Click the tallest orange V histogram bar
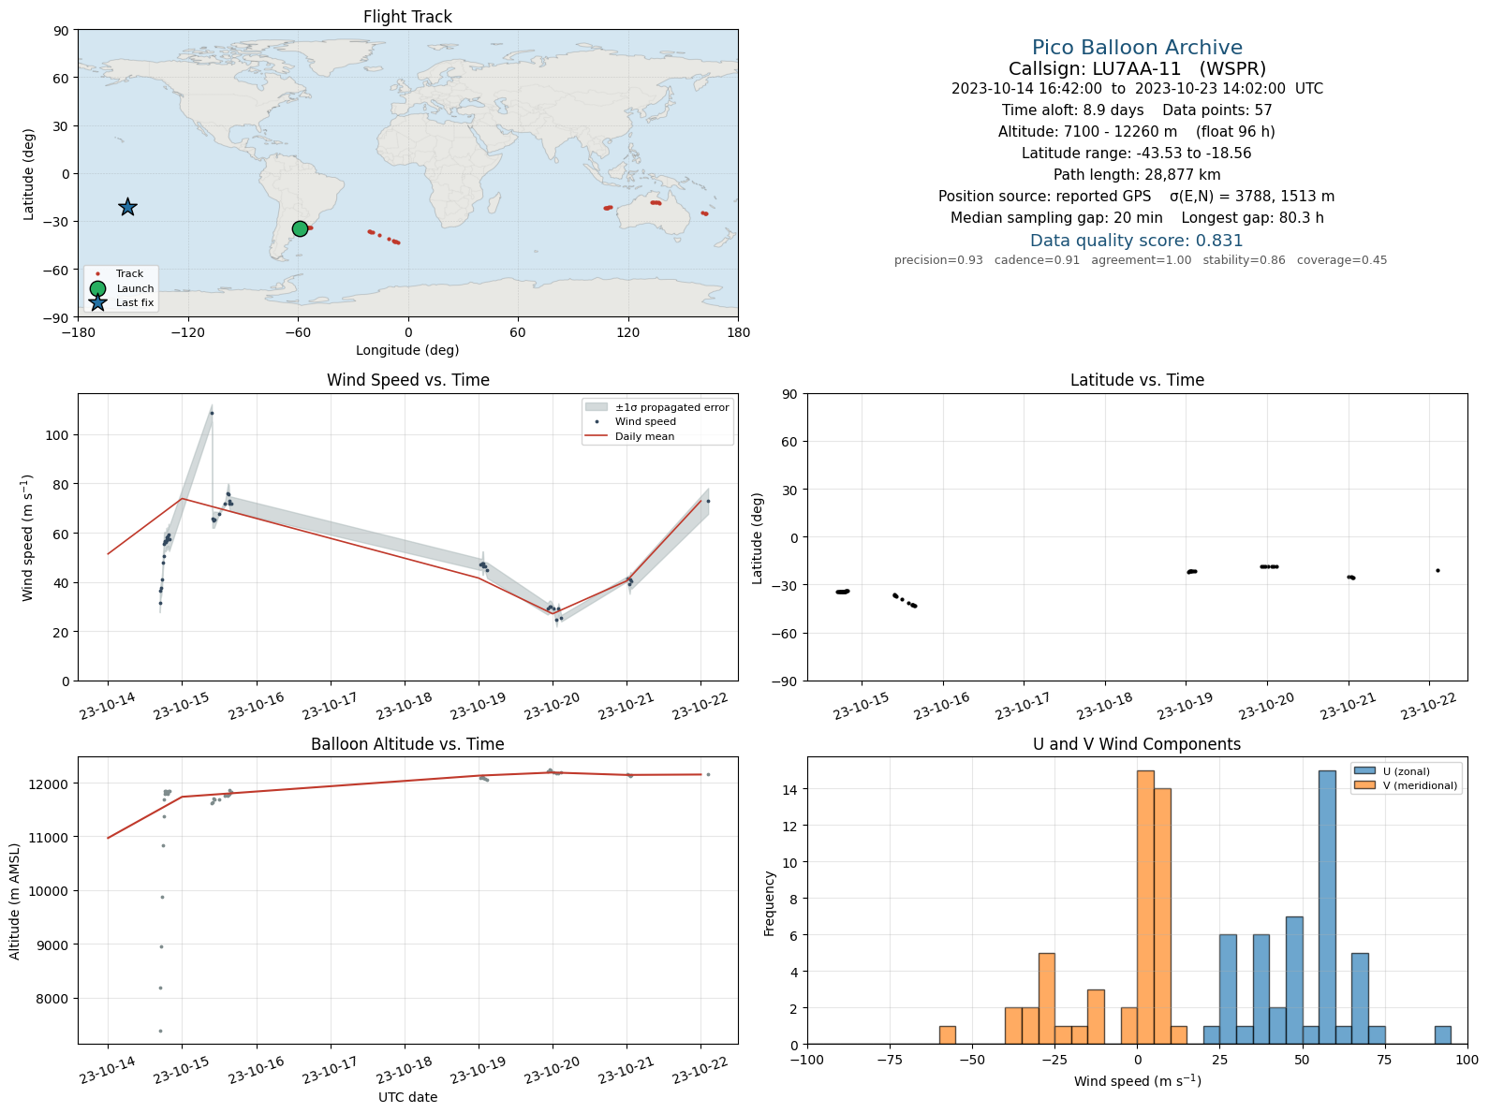 1145,907
